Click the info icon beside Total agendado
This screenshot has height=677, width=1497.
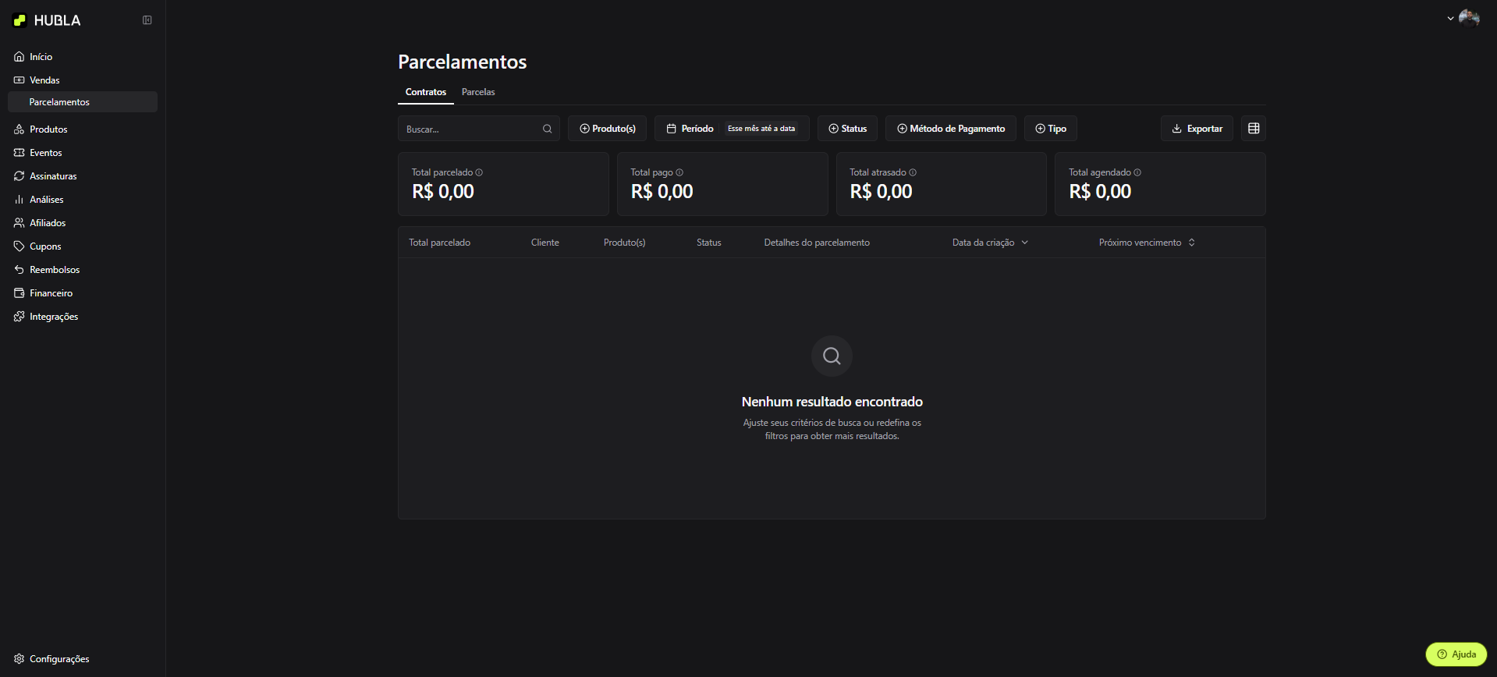pos(1137,172)
